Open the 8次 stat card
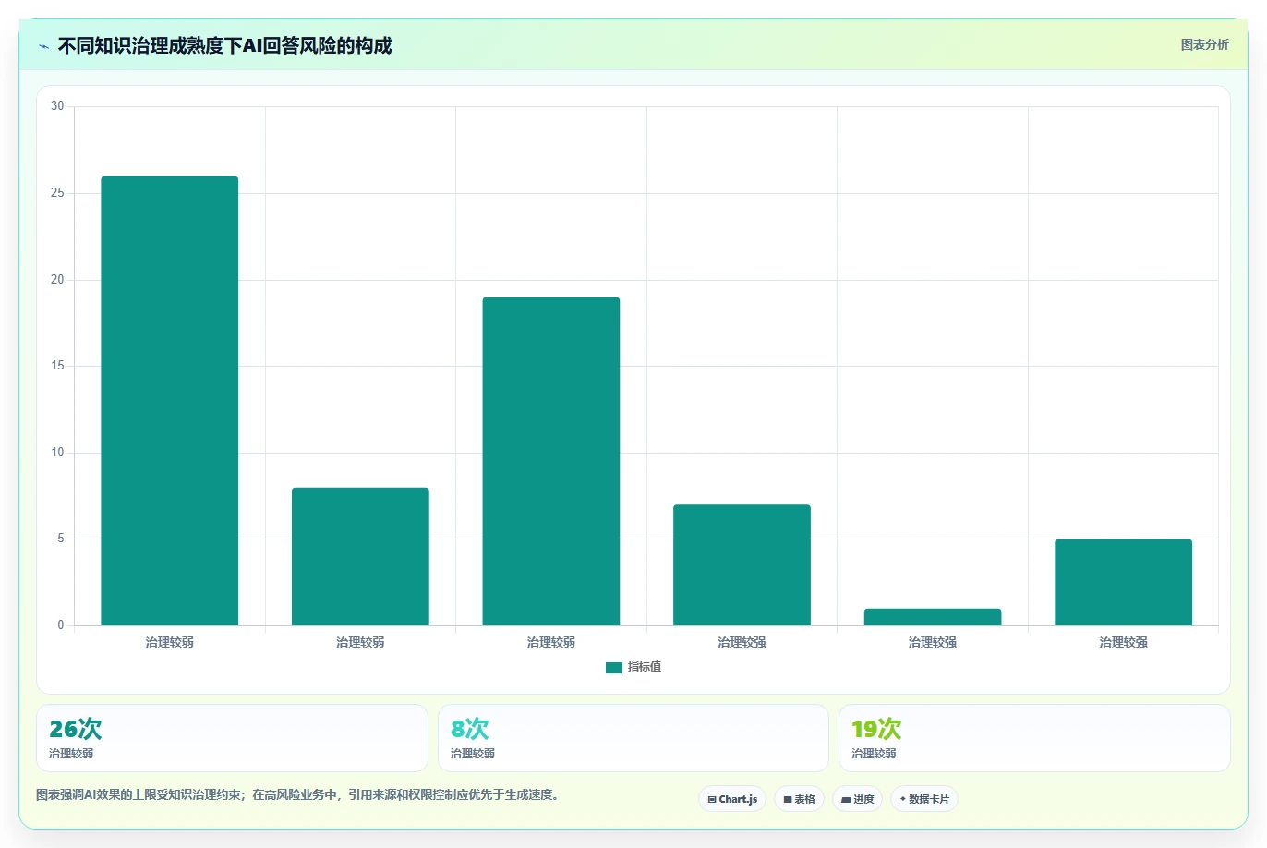 [x=633, y=738]
